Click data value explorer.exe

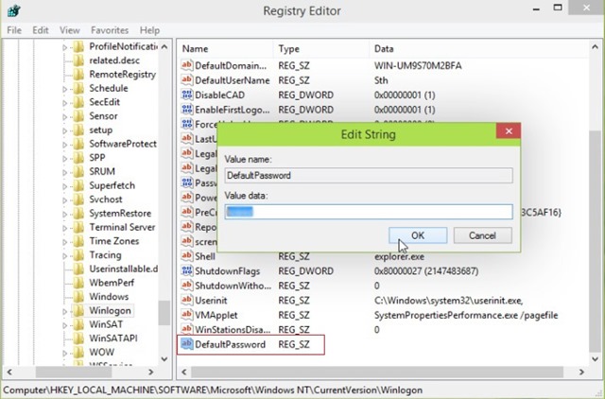pyautogui.click(x=399, y=256)
